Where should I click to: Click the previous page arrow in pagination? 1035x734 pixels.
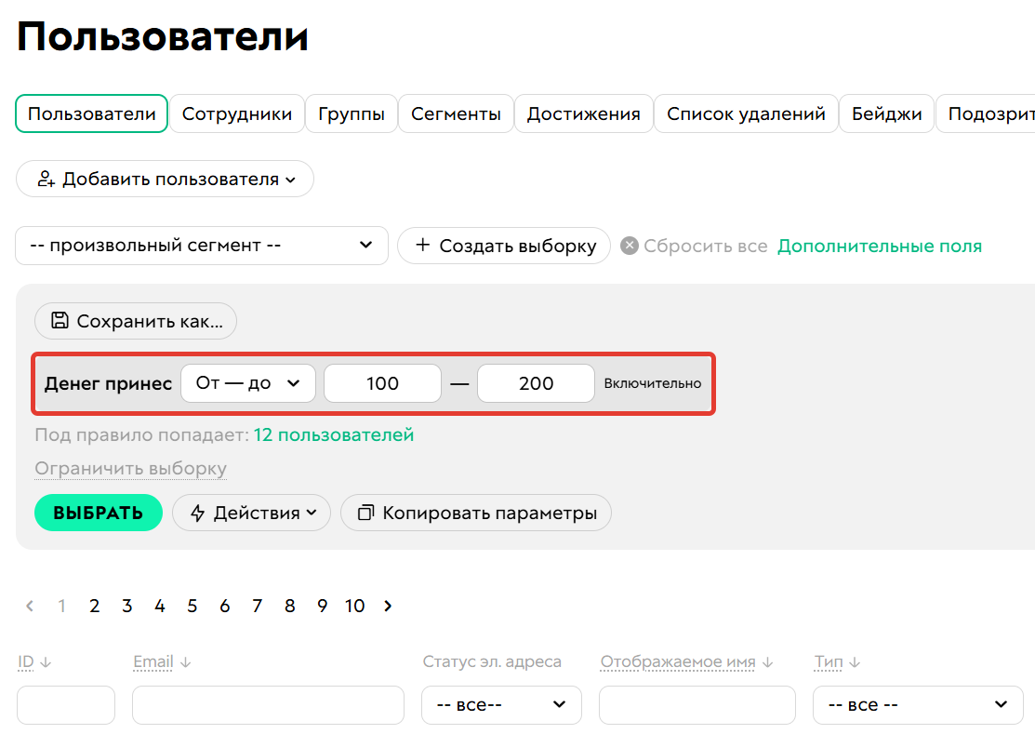click(x=28, y=606)
